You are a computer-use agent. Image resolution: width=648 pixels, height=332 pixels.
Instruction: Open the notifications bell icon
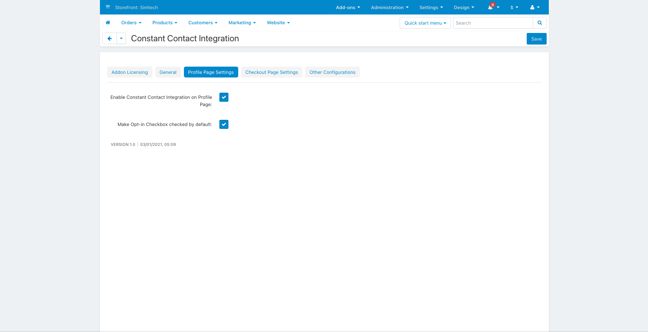[x=491, y=7]
